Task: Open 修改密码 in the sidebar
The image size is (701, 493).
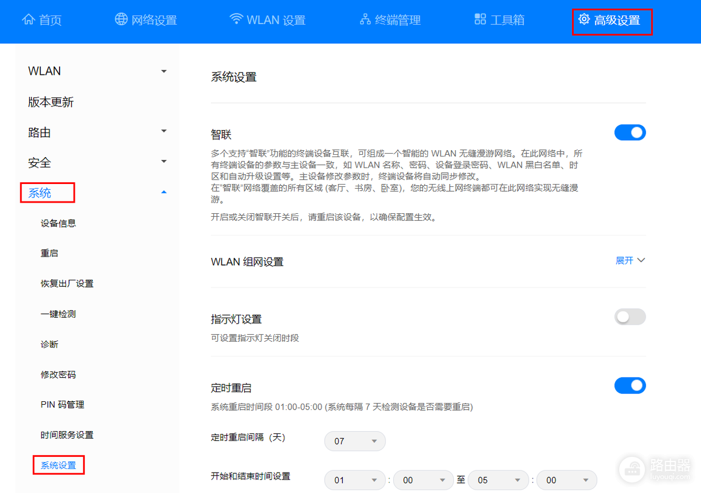Action: tap(58, 375)
